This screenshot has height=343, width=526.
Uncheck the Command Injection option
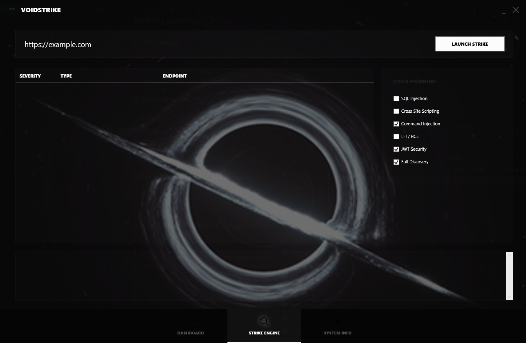click(396, 124)
